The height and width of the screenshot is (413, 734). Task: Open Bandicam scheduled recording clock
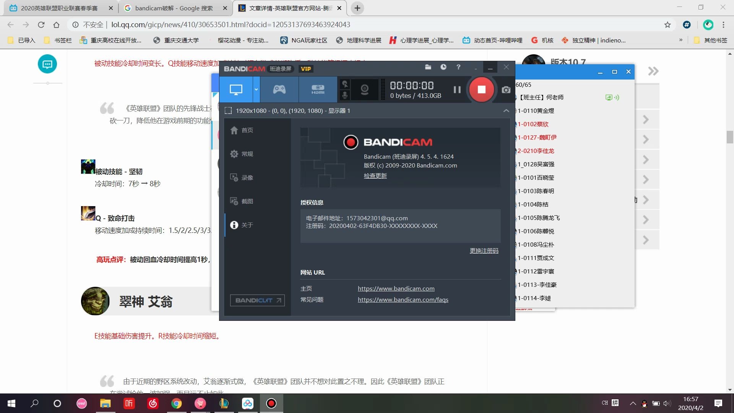click(x=443, y=67)
